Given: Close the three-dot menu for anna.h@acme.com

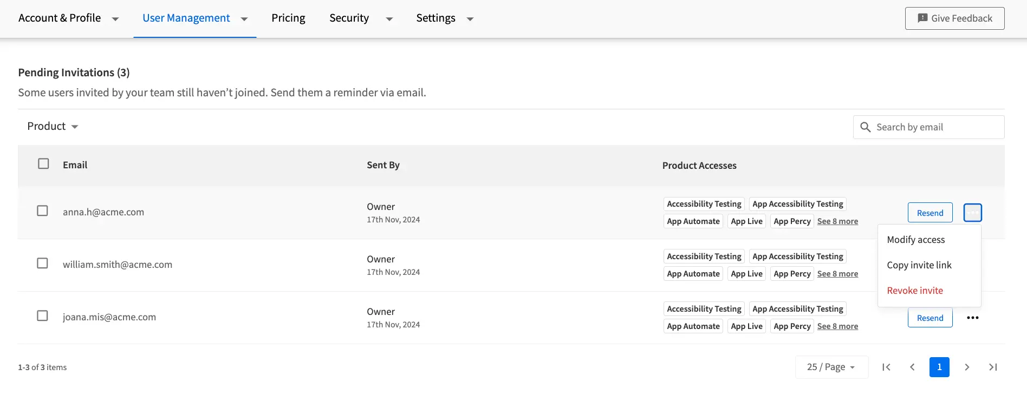Looking at the screenshot, I should [972, 213].
